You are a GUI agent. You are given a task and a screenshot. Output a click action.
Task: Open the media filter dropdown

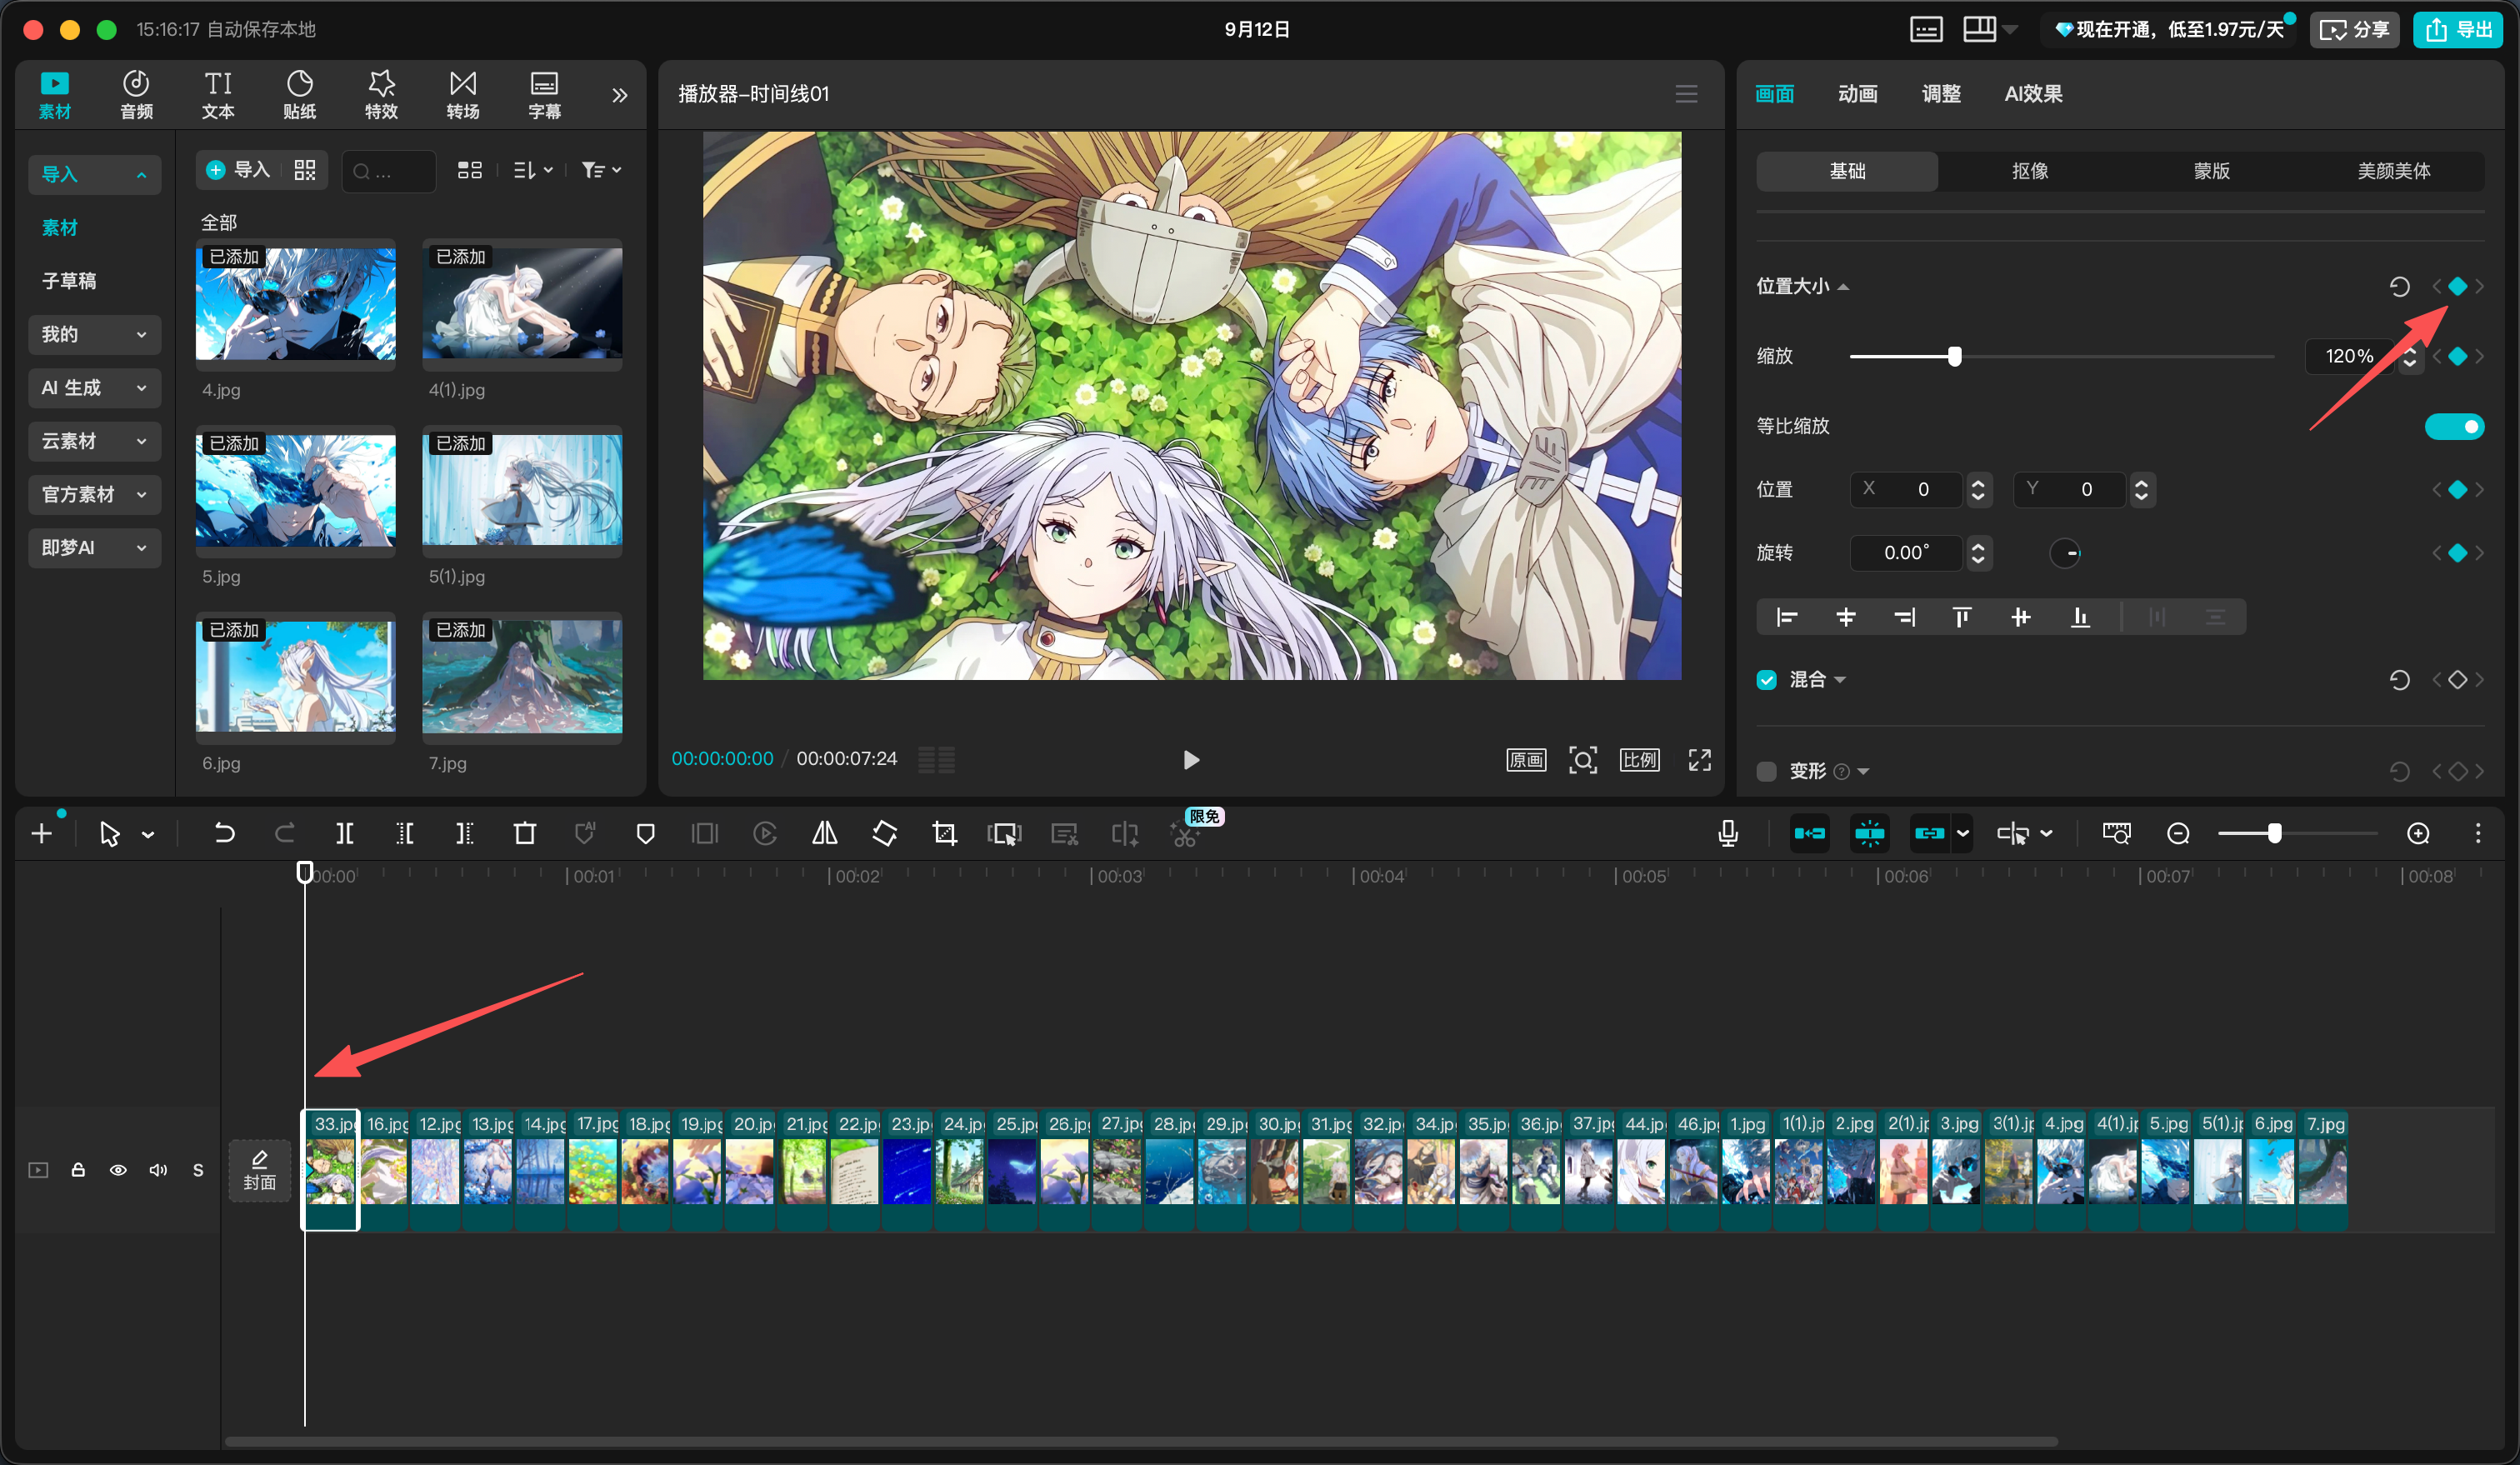[602, 171]
